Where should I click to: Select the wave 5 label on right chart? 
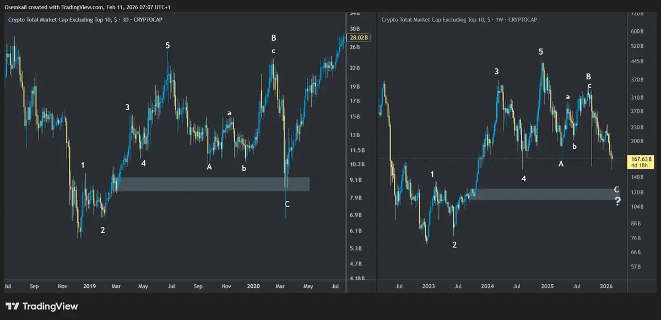541,52
